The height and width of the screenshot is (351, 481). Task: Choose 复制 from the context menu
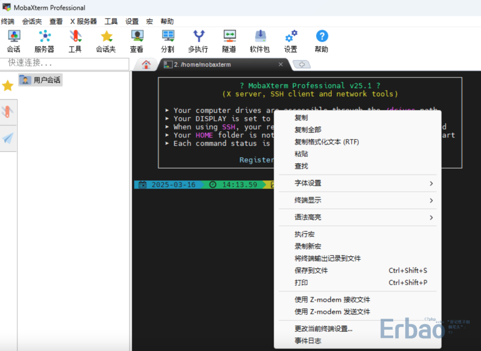357,118
